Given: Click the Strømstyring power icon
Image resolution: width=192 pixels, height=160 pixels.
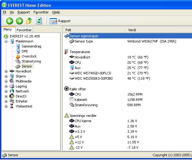Looking at the screenshot, I should pos(18,61).
